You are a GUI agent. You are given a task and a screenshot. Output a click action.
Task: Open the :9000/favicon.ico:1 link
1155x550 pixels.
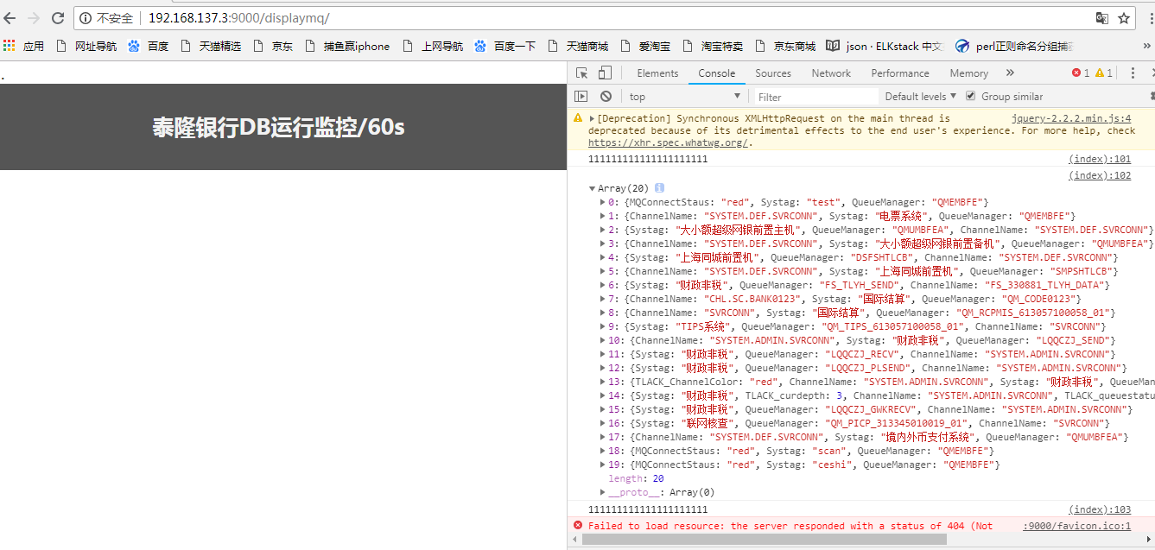[x=1076, y=526]
